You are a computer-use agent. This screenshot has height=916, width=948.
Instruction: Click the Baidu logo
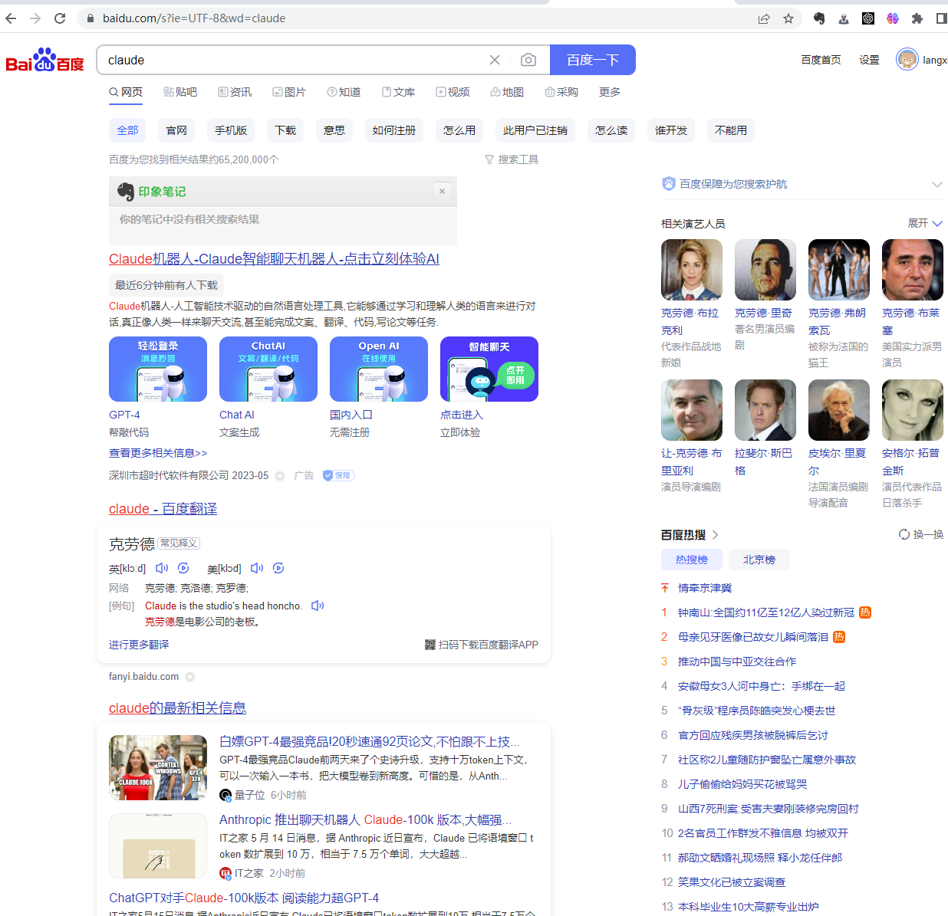[x=45, y=60]
